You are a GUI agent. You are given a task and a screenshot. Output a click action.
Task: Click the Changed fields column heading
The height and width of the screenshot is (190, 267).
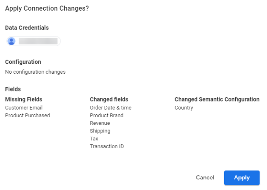(x=109, y=99)
